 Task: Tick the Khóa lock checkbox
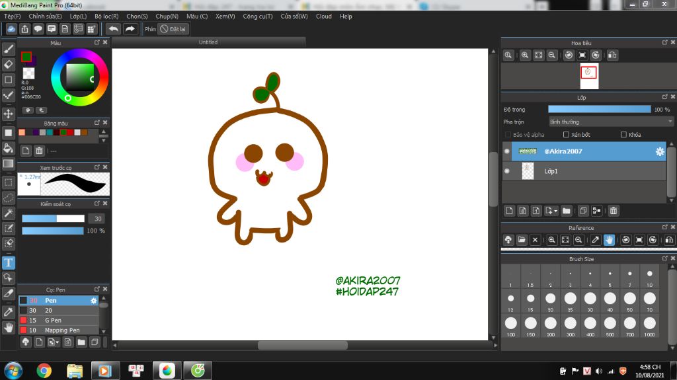tap(623, 135)
